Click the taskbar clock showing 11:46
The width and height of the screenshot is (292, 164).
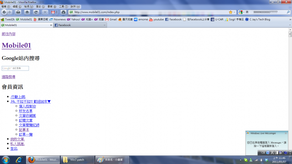279,160
